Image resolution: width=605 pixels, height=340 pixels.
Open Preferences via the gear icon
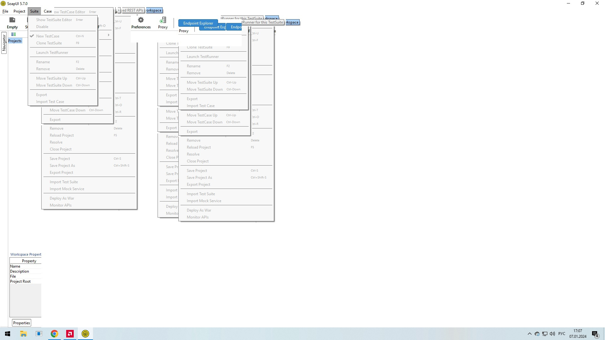point(141,23)
